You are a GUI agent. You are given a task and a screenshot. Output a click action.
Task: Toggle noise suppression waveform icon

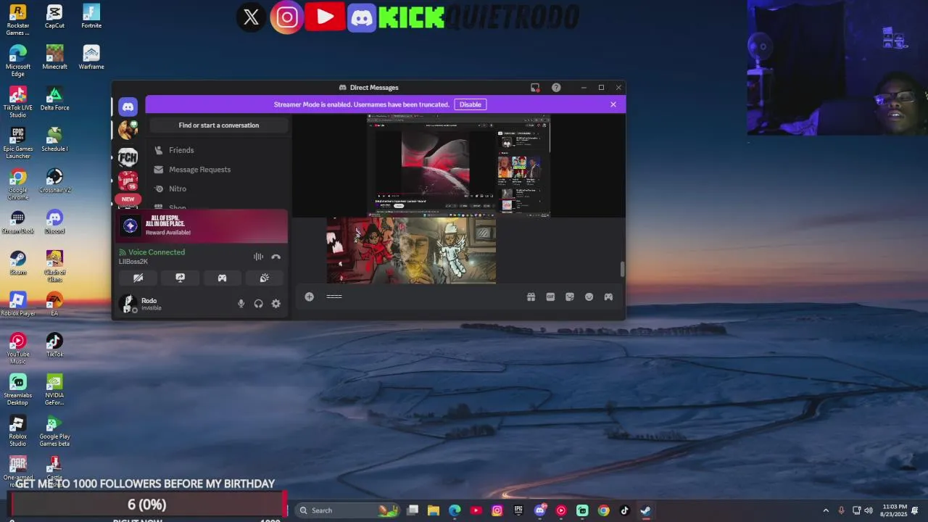(258, 257)
